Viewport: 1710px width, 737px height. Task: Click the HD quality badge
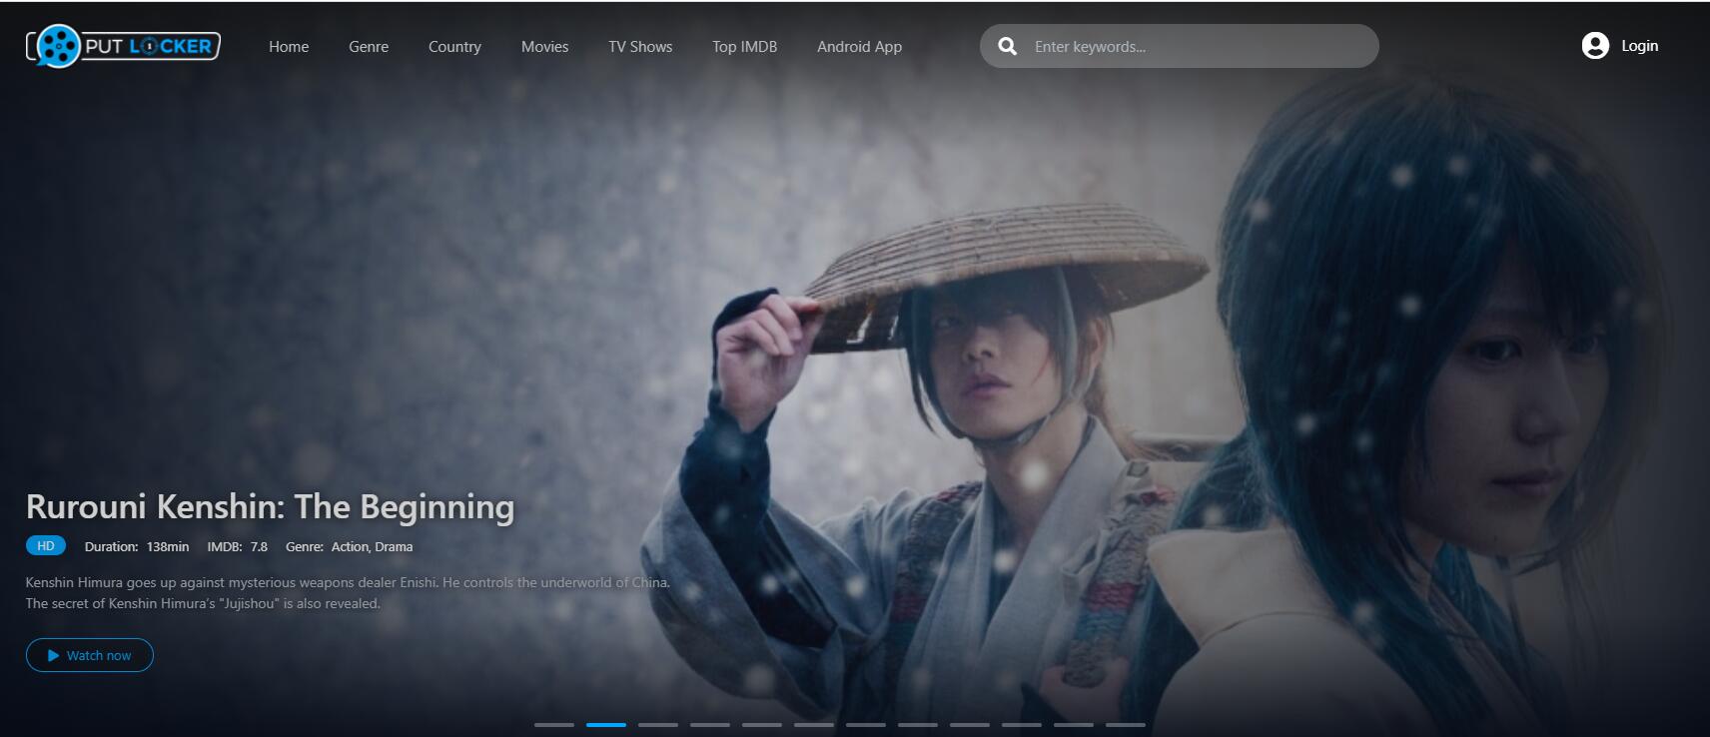tap(46, 545)
